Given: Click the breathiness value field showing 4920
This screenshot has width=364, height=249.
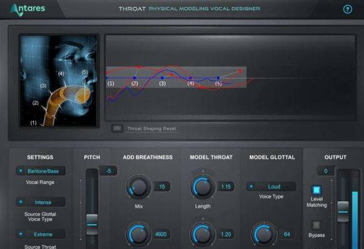Looking at the screenshot, I should coord(161,235).
